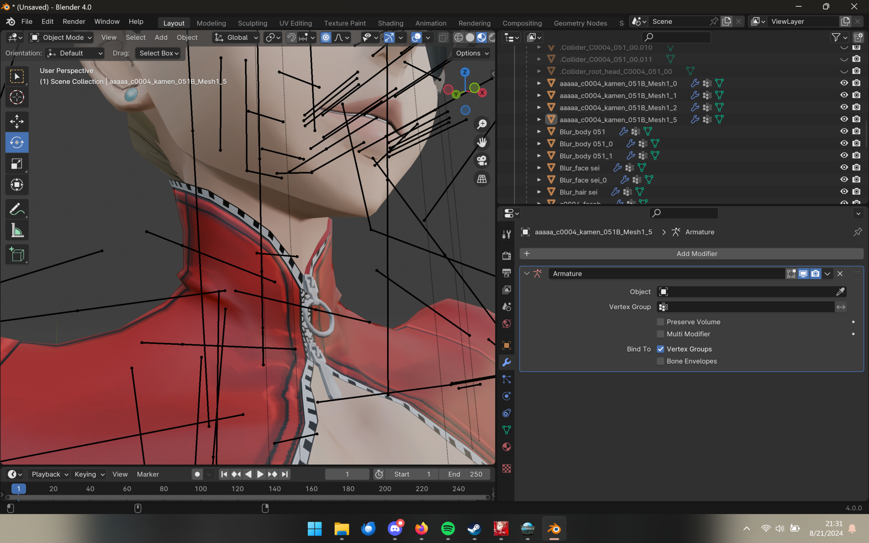
Task: Open the Orientation Default dropdown
Action: (x=75, y=53)
